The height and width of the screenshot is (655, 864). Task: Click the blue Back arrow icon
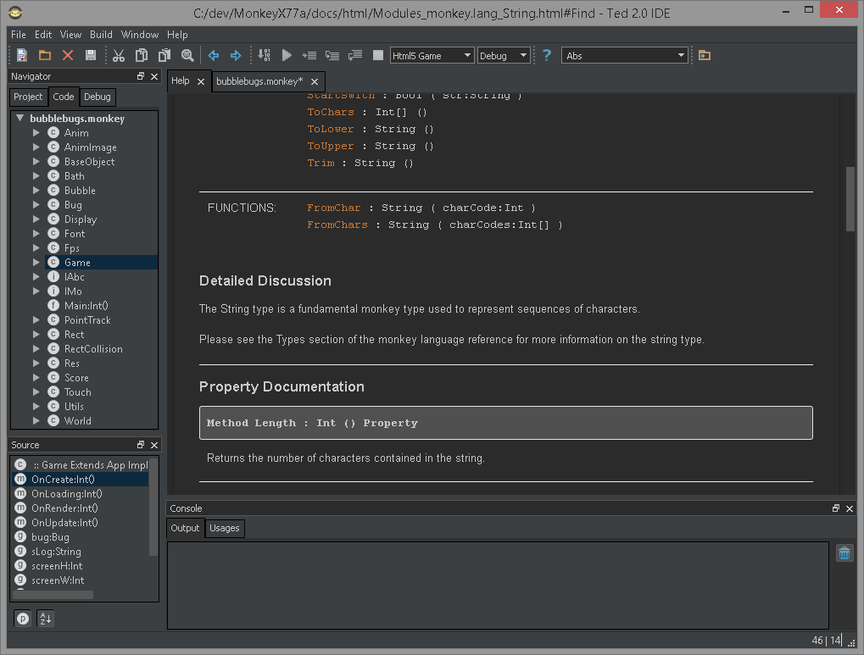(x=214, y=56)
